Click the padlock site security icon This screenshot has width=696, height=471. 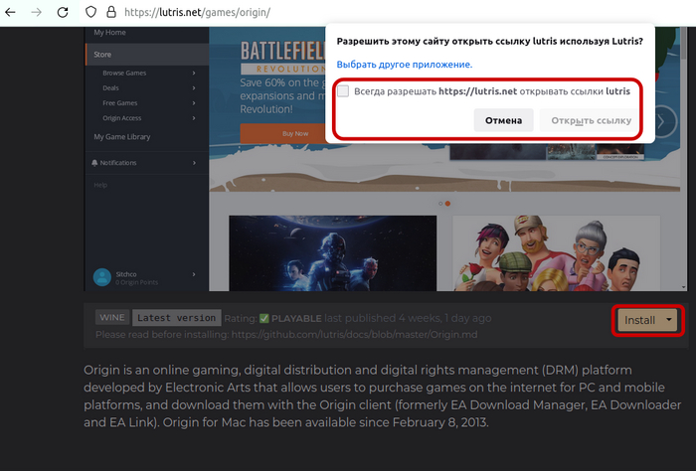tap(111, 12)
